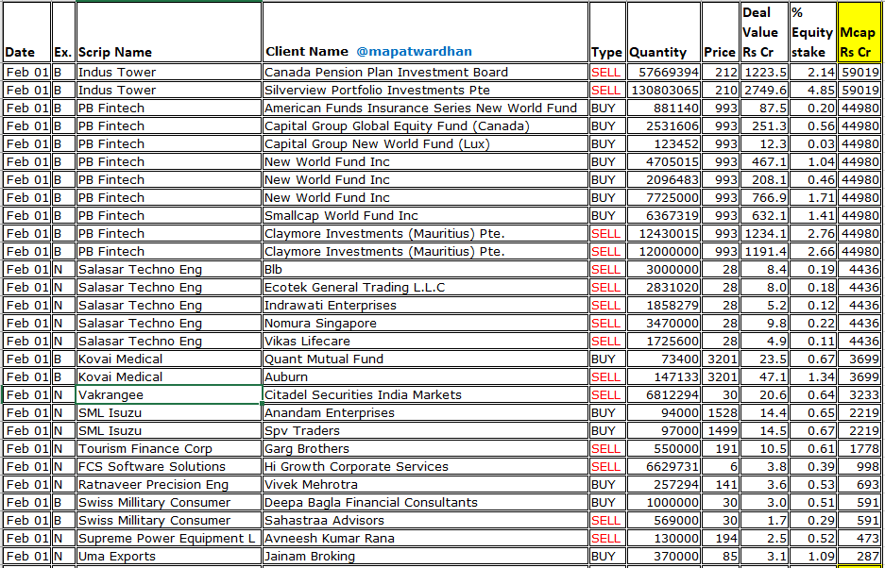This screenshot has width=885, height=568.
Task: Click equity stake cell 1.09
Action: [813, 556]
